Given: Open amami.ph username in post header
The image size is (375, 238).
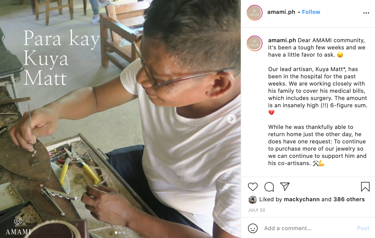Looking at the screenshot, I should click(x=281, y=12).
